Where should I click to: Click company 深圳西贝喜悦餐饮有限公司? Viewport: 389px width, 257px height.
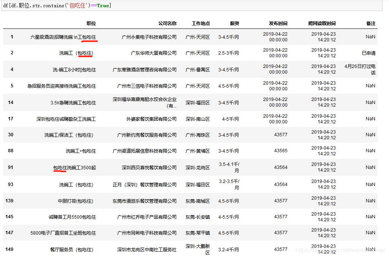(149, 168)
